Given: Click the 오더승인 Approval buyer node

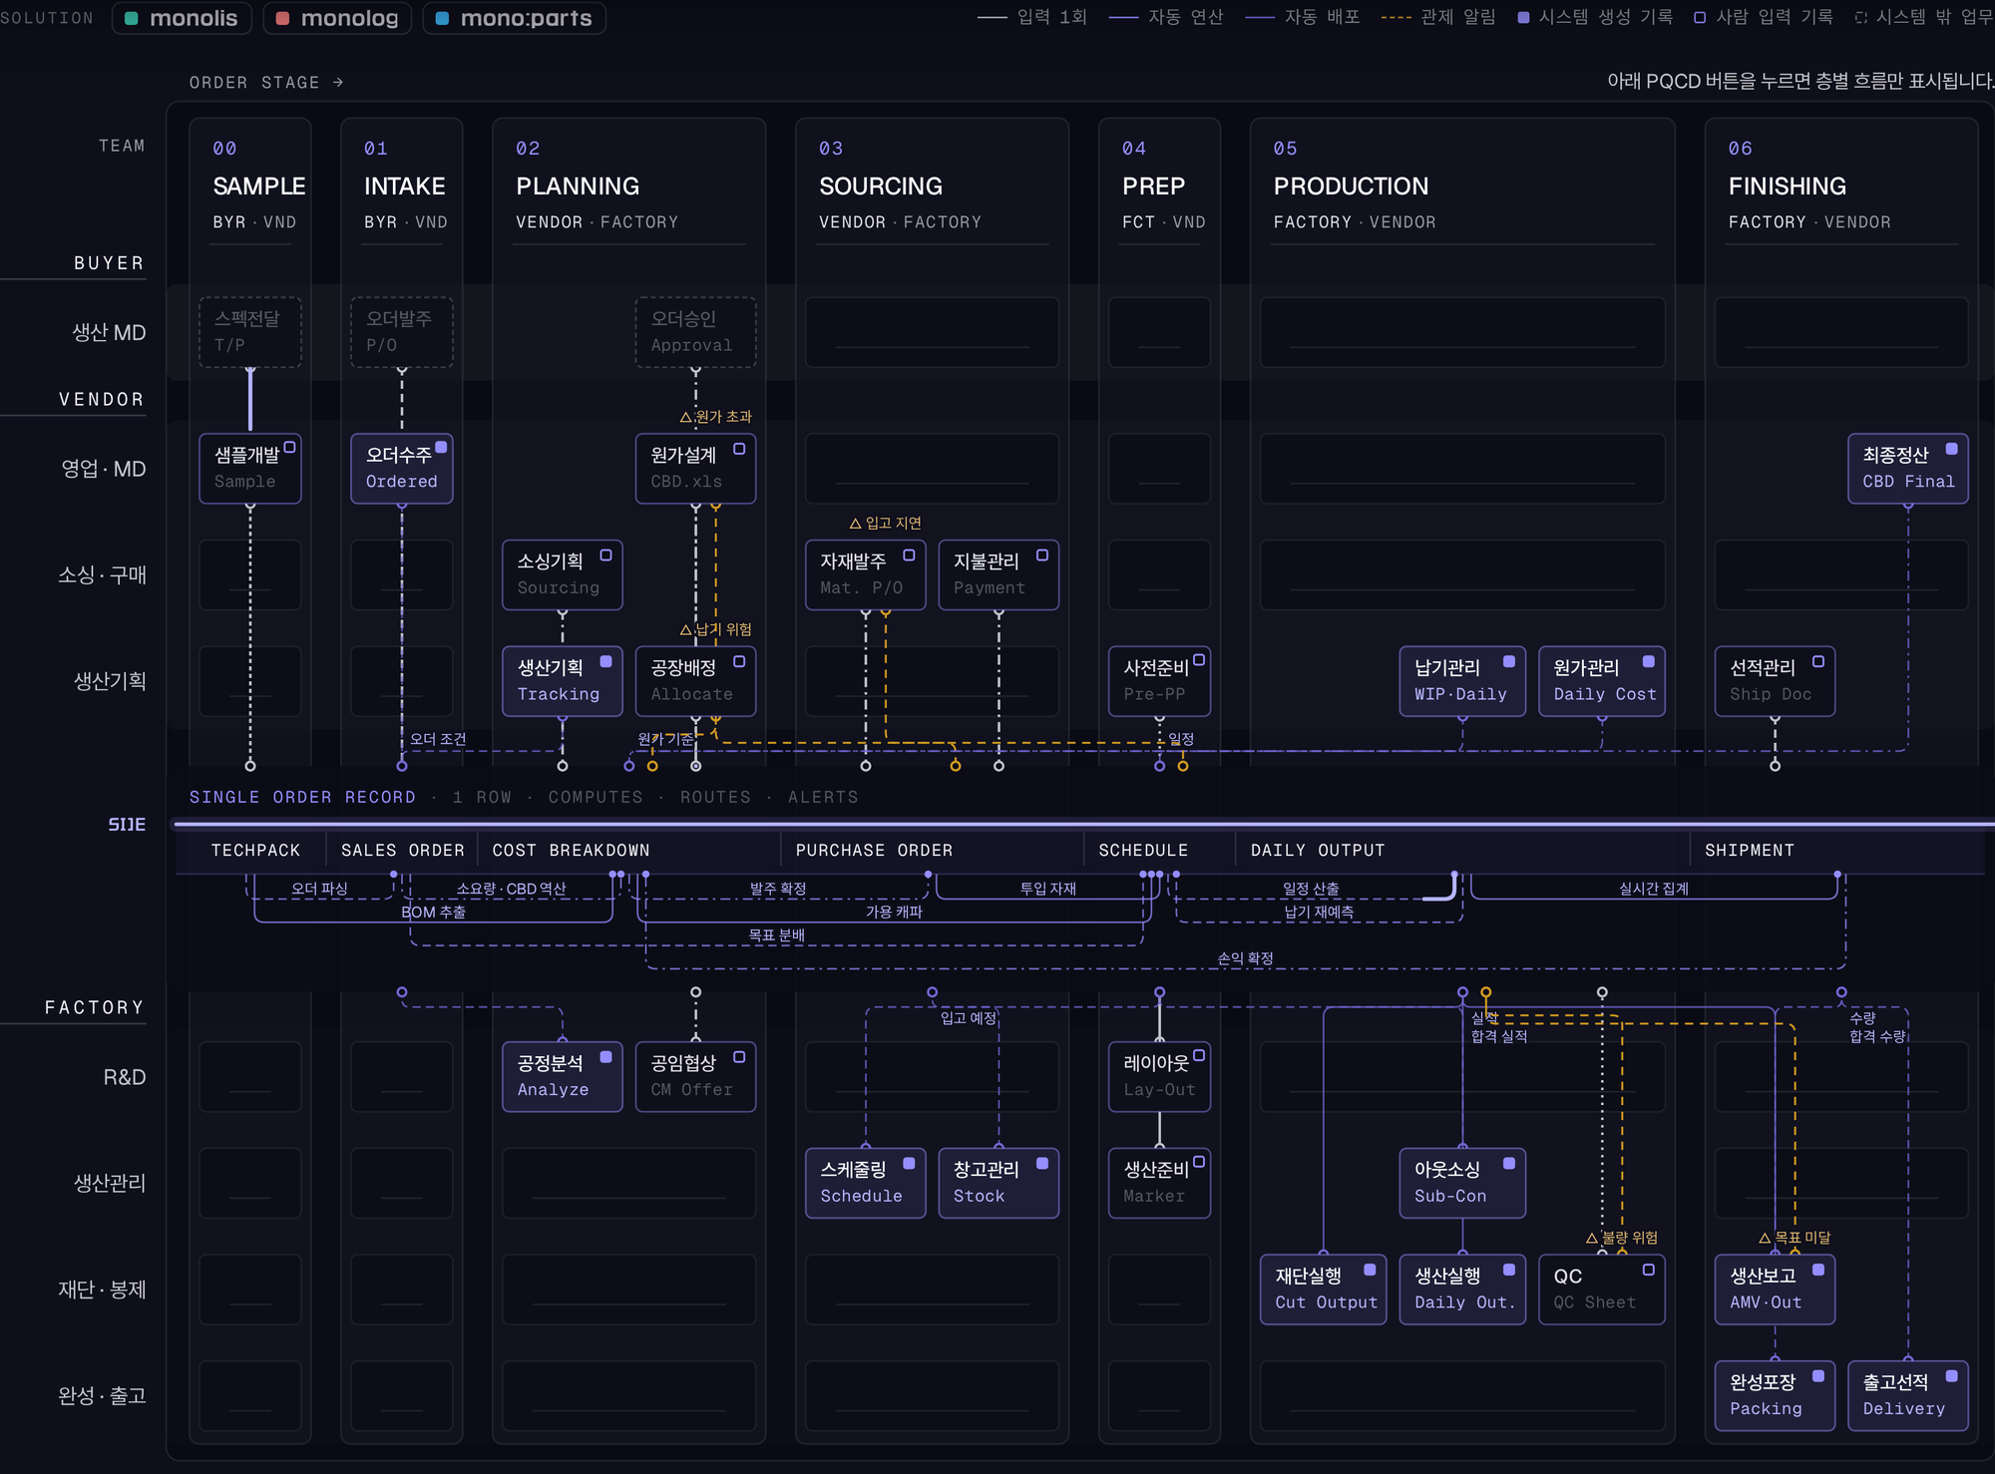Looking at the screenshot, I should 695,332.
